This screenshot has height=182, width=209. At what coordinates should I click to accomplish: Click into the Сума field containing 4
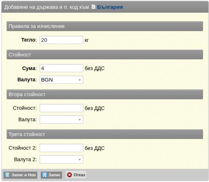tap(61, 68)
